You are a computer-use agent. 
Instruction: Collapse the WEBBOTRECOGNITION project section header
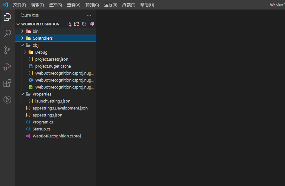(x=40, y=24)
